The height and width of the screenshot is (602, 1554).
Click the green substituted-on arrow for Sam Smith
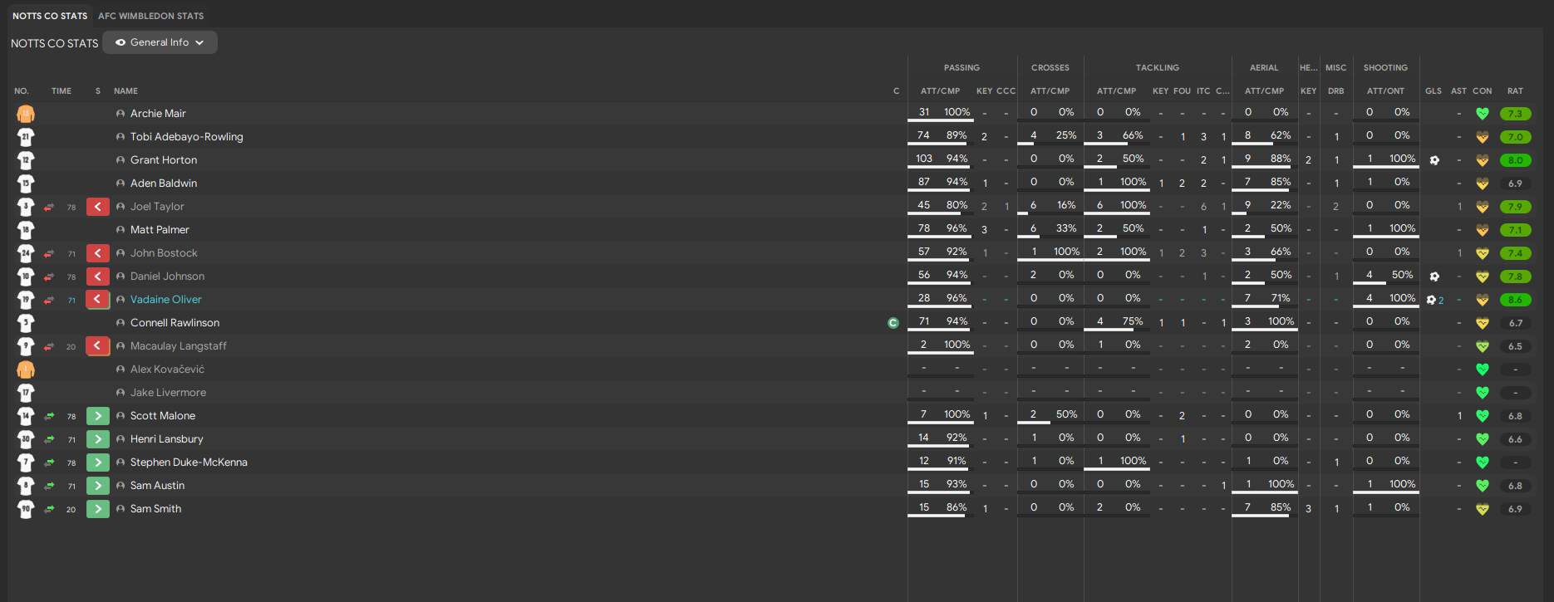[98, 509]
